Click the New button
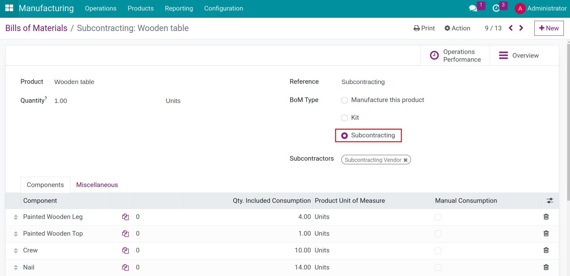 tap(549, 28)
